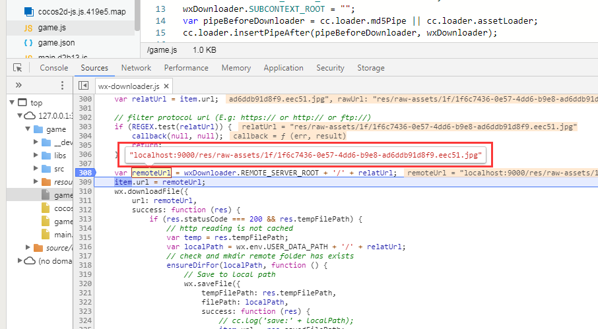Image resolution: width=598 pixels, height=329 pixels.
Task: Expand the src folder arrow
Action: pyautogui.click(x=36, y=168)
